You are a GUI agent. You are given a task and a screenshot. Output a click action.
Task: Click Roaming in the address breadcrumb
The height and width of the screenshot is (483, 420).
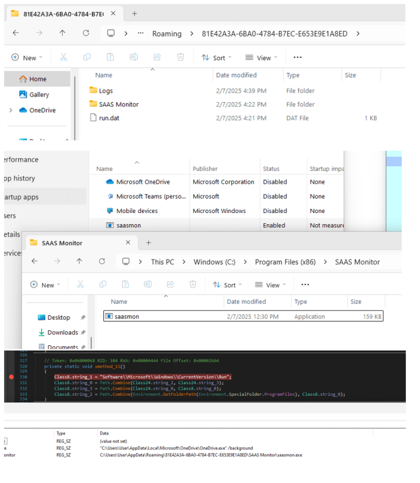tap(167, 34)
